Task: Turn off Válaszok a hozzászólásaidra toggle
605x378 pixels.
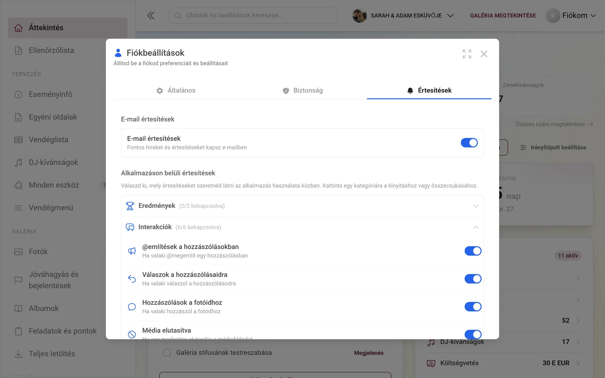Action: (x=473, y=279)
